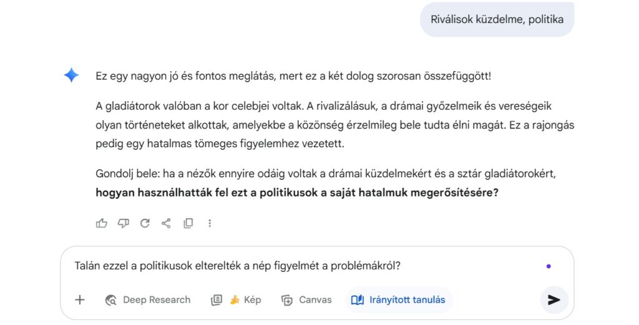Click the prompt text input field
Screen dimensions: 639x325
click(x=300, y=266)
